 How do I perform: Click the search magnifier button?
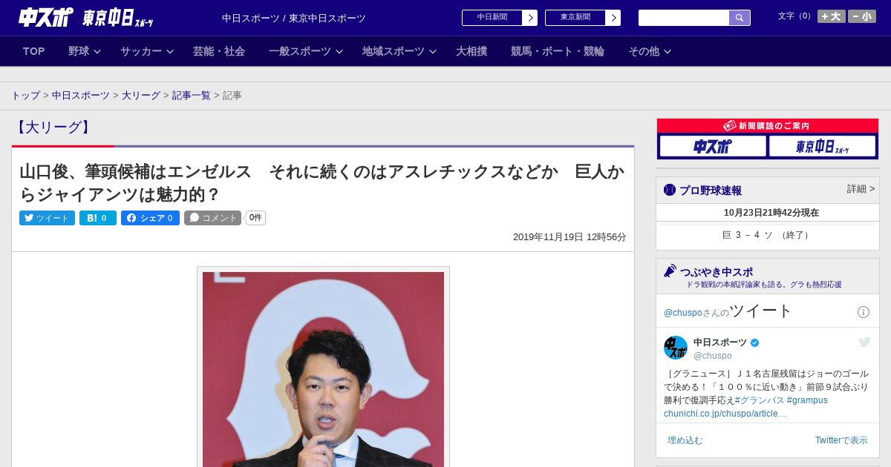pos(740,18)
